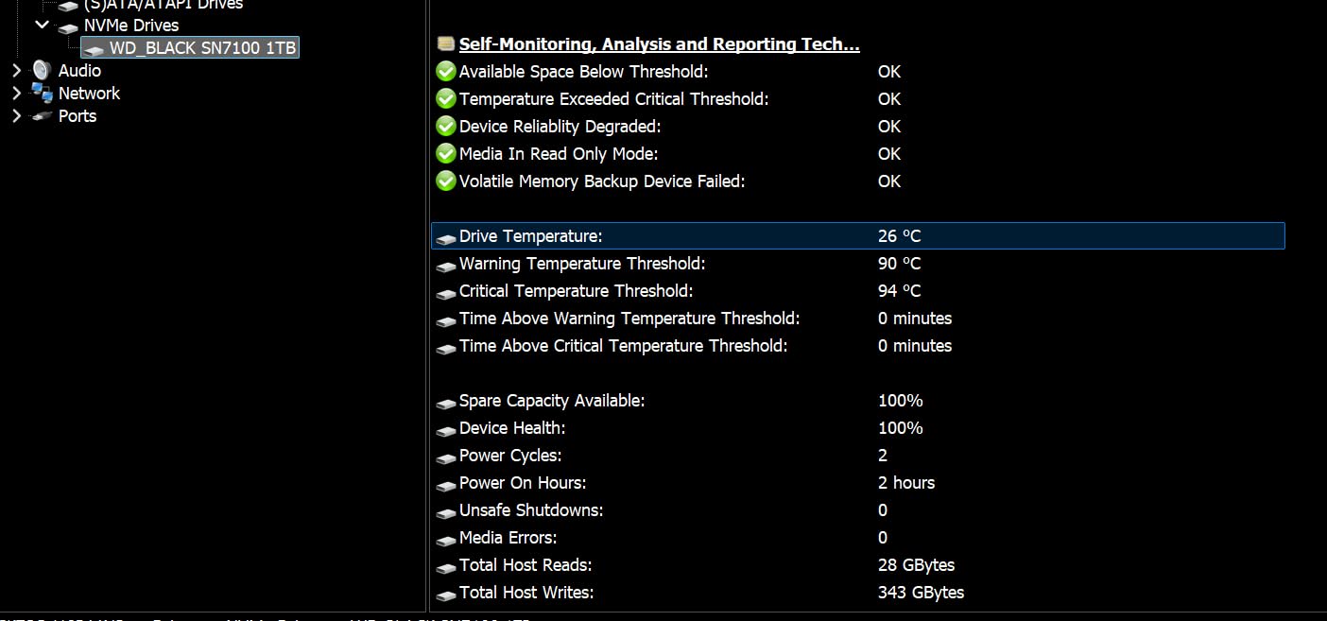The image size is (1327, 621).
Task: Click the Drive Temperature row icon
Action: [446, 238]
